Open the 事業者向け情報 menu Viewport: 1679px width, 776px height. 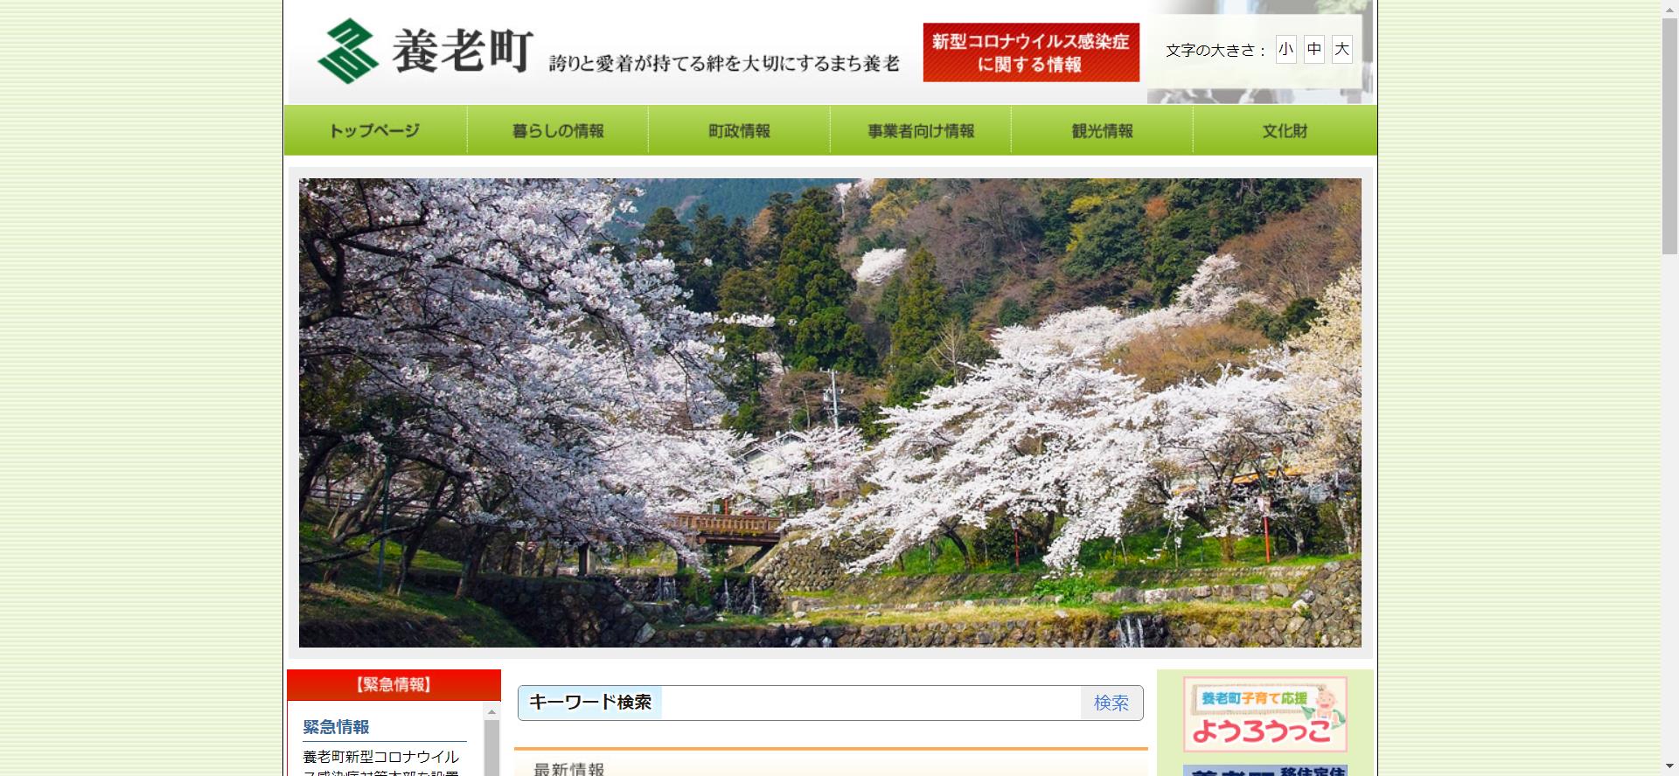(x=921, y=130)
